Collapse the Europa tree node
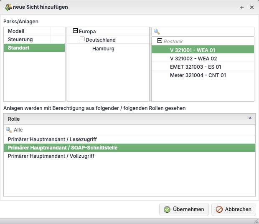Viewport: 259px width, 224px height. click(75, 31)
